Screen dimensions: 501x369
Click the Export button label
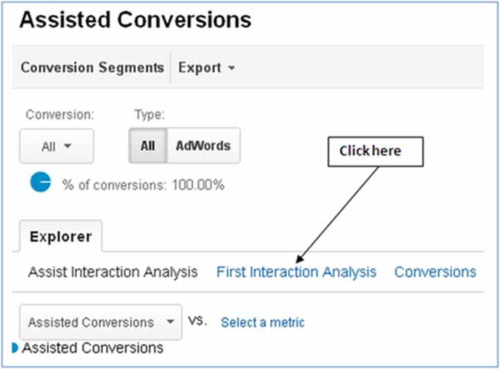pos(200,68)
